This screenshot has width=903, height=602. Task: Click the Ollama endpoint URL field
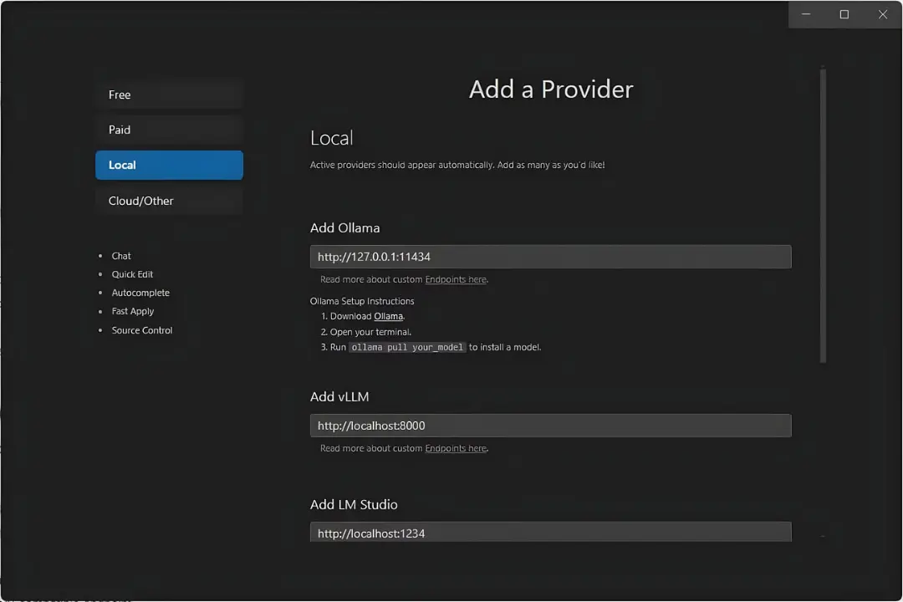[550, 257]
